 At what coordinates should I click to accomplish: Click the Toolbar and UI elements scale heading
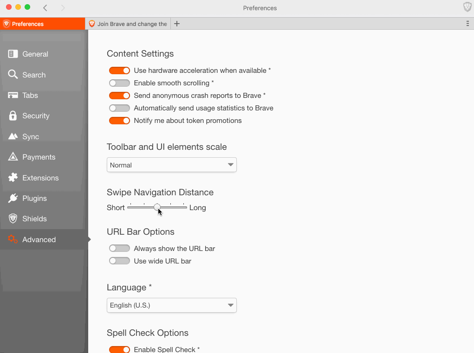(167, 147)
